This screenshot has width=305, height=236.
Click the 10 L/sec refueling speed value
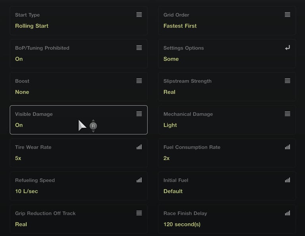point(27,191)
